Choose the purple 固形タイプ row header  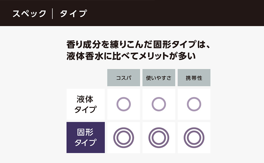coord(85,137)
